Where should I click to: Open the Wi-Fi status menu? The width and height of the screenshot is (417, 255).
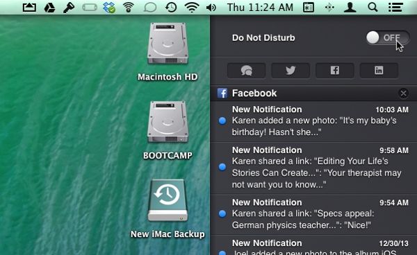(192, 8)
